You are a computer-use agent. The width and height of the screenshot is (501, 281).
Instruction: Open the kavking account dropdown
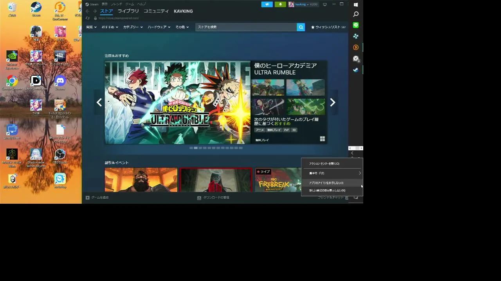(303, 4)
